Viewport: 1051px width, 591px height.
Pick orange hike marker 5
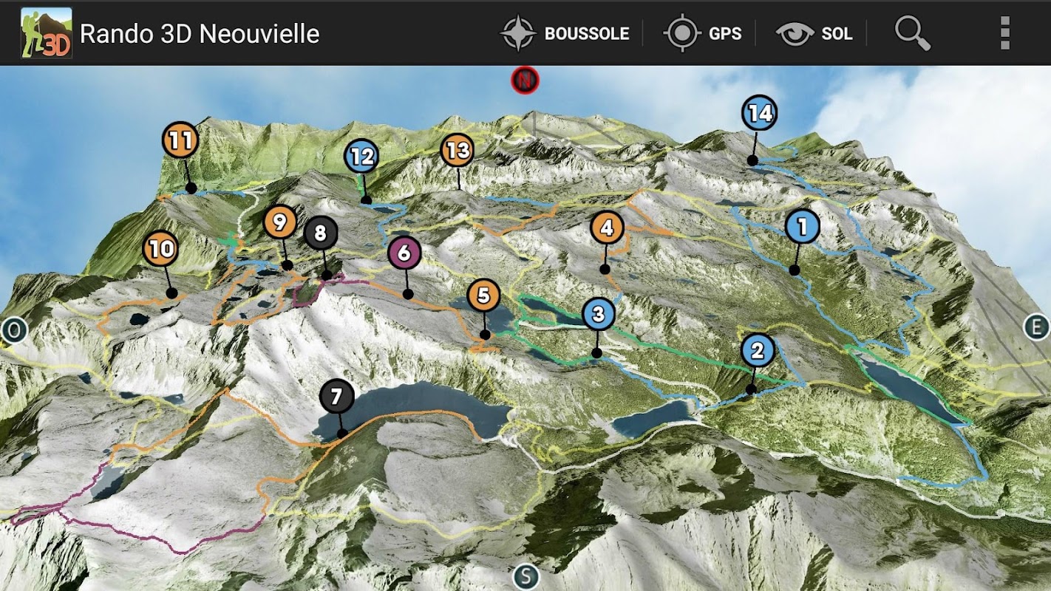[x=483, y=296]
